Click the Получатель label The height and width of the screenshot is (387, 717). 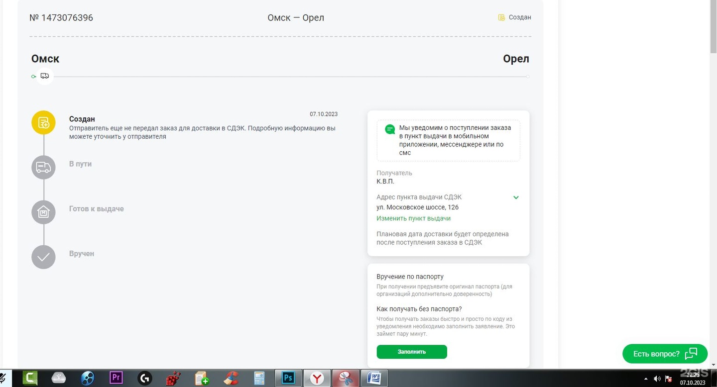[x=394, y=173]
